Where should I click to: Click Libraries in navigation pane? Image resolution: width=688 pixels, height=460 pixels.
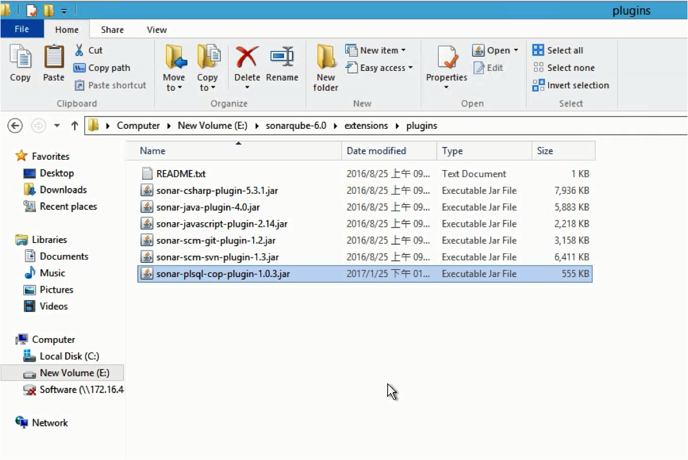tap(41, 240)
